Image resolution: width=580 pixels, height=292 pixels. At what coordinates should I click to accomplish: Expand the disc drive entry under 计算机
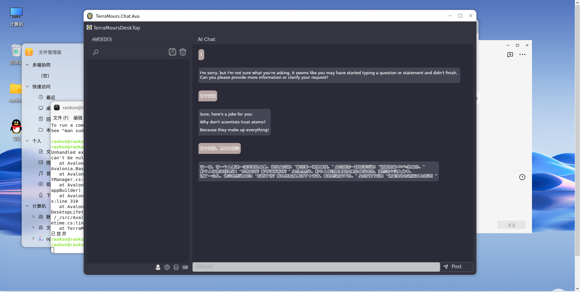pos(34,238)
